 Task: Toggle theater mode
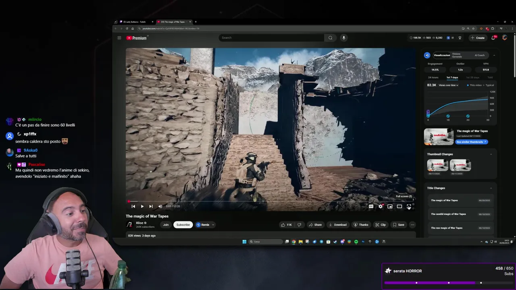(x=399, y=206)
